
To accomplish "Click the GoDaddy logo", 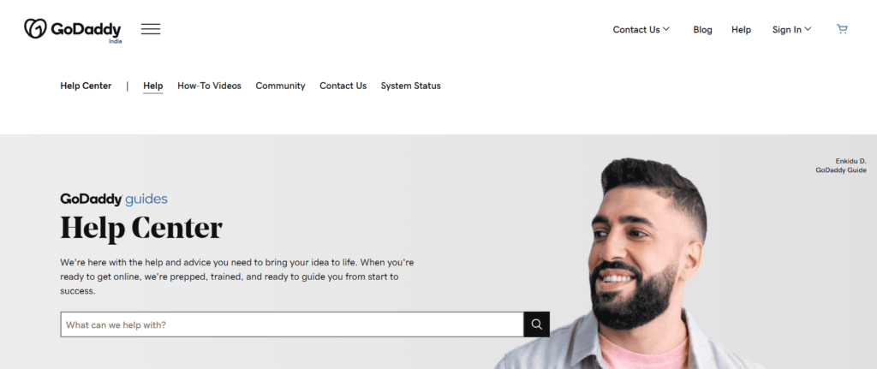I will pos(73,30).
